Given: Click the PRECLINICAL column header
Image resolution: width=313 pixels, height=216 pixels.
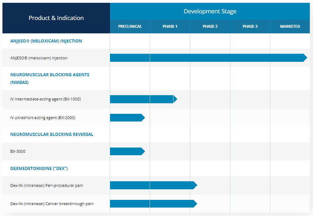Looking at the screenshot, I should (x=130, y=26).
